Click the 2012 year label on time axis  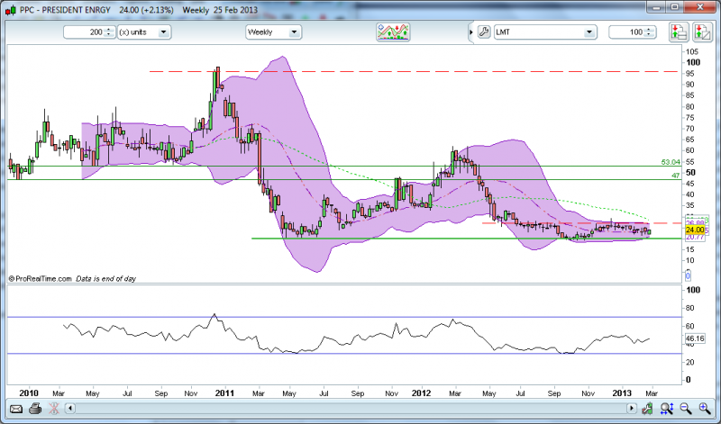coord(421,393)
